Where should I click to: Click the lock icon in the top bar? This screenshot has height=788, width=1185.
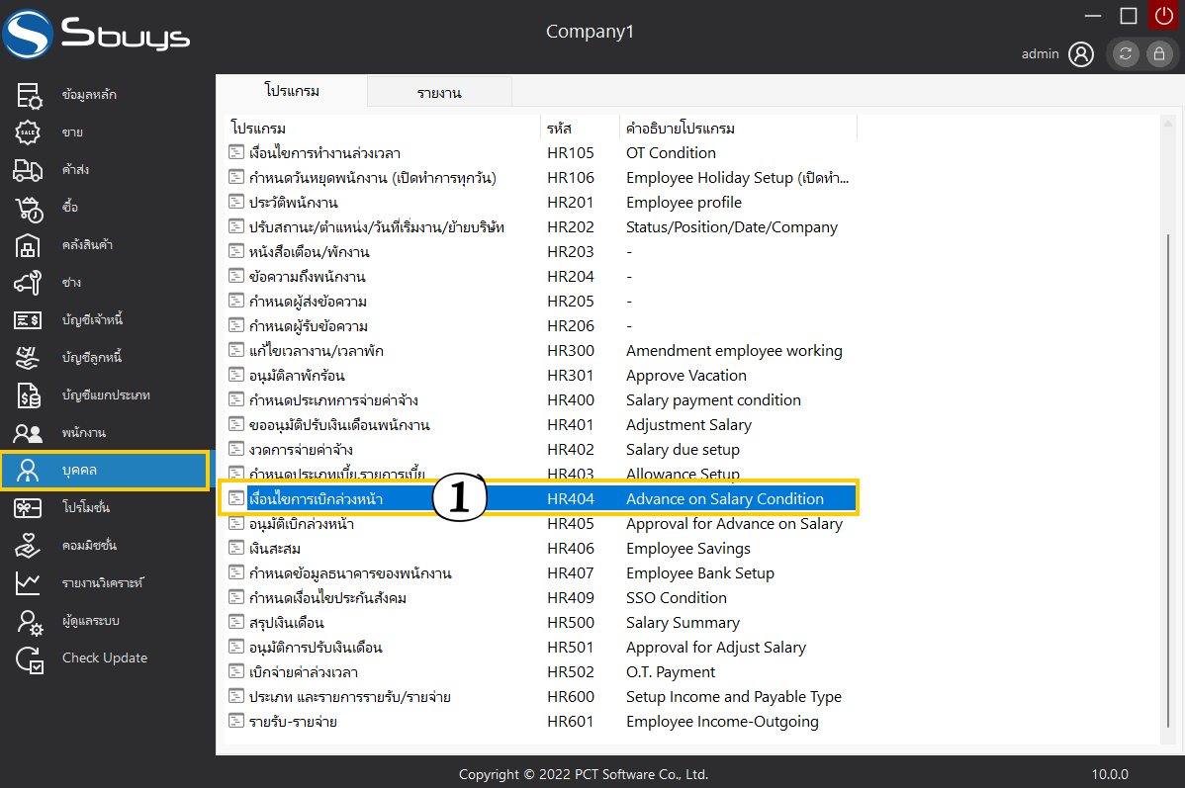point(1158,54)
